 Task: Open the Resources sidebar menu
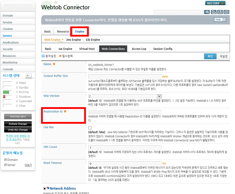point(18,56)
